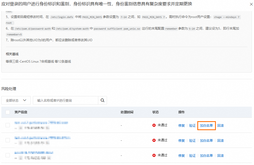Click 修复 in the first asset row

tap(181, 125)
